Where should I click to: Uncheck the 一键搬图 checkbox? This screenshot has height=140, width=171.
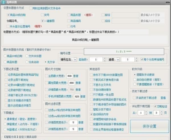point(42,21)
